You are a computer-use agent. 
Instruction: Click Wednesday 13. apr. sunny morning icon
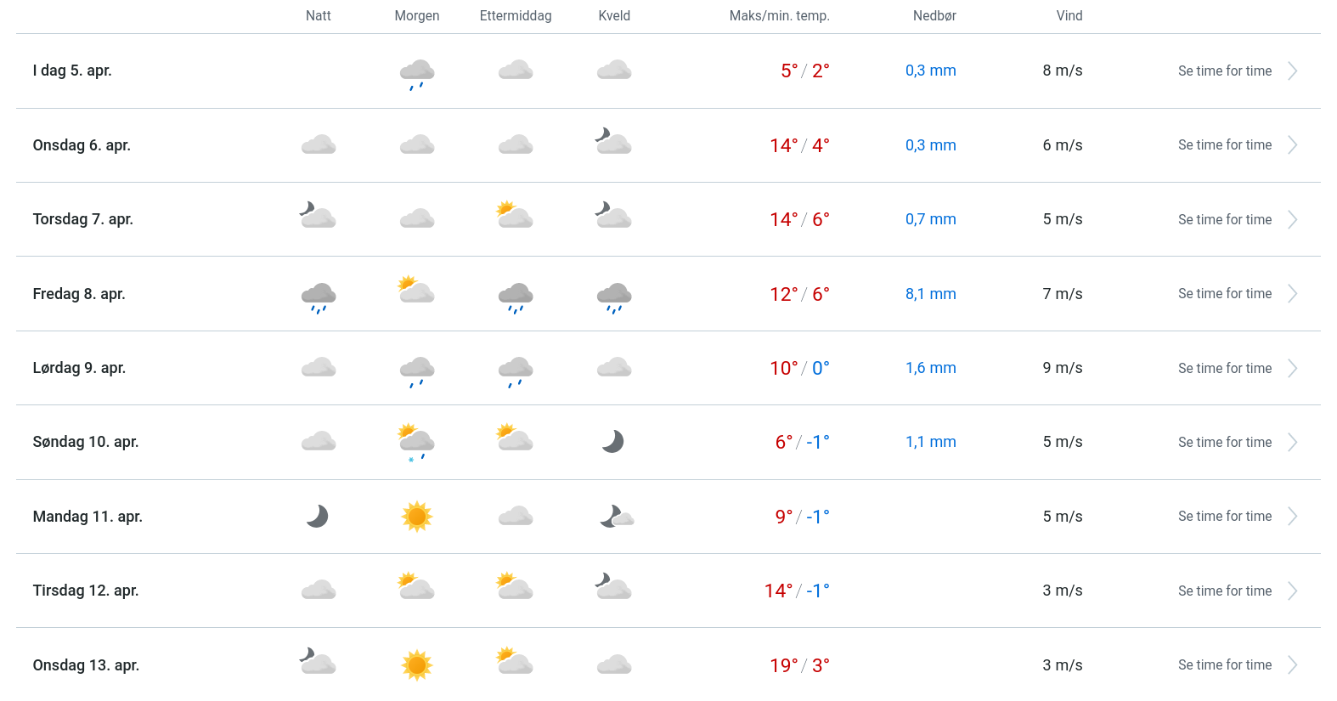417,665
